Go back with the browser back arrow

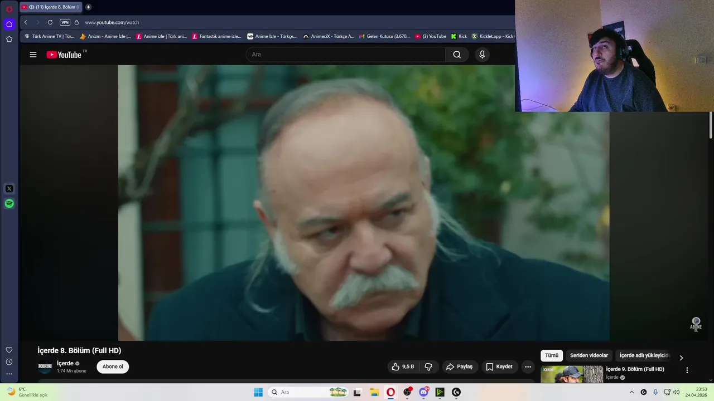26,22
